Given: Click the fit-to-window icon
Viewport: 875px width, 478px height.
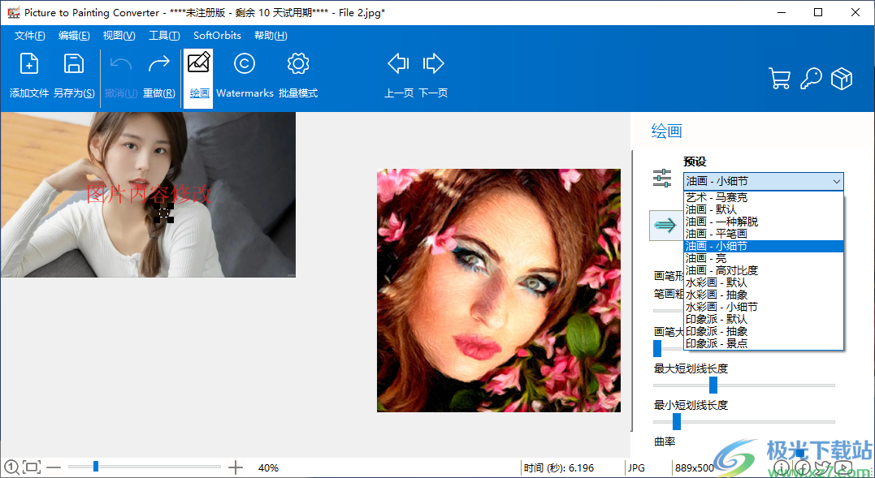Looking at the screenshot, I should coord(32,467).
